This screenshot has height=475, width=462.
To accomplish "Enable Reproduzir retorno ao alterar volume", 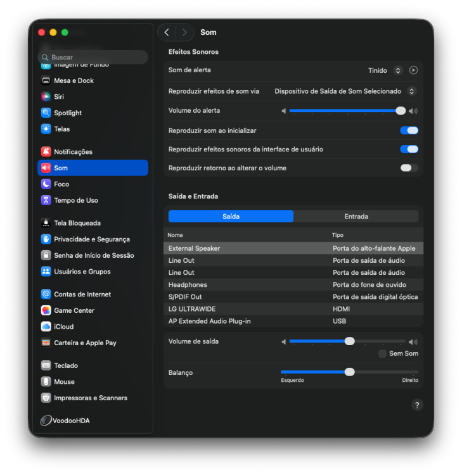I will (409, 168).
